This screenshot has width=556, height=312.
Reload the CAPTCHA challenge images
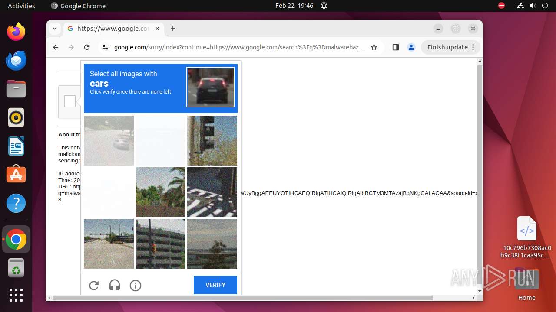tap(94, 285)
